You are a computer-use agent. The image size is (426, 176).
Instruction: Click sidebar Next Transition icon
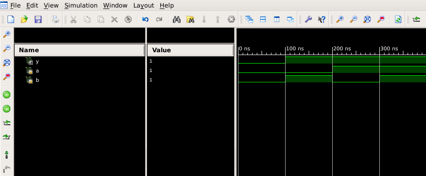[7, 136]
